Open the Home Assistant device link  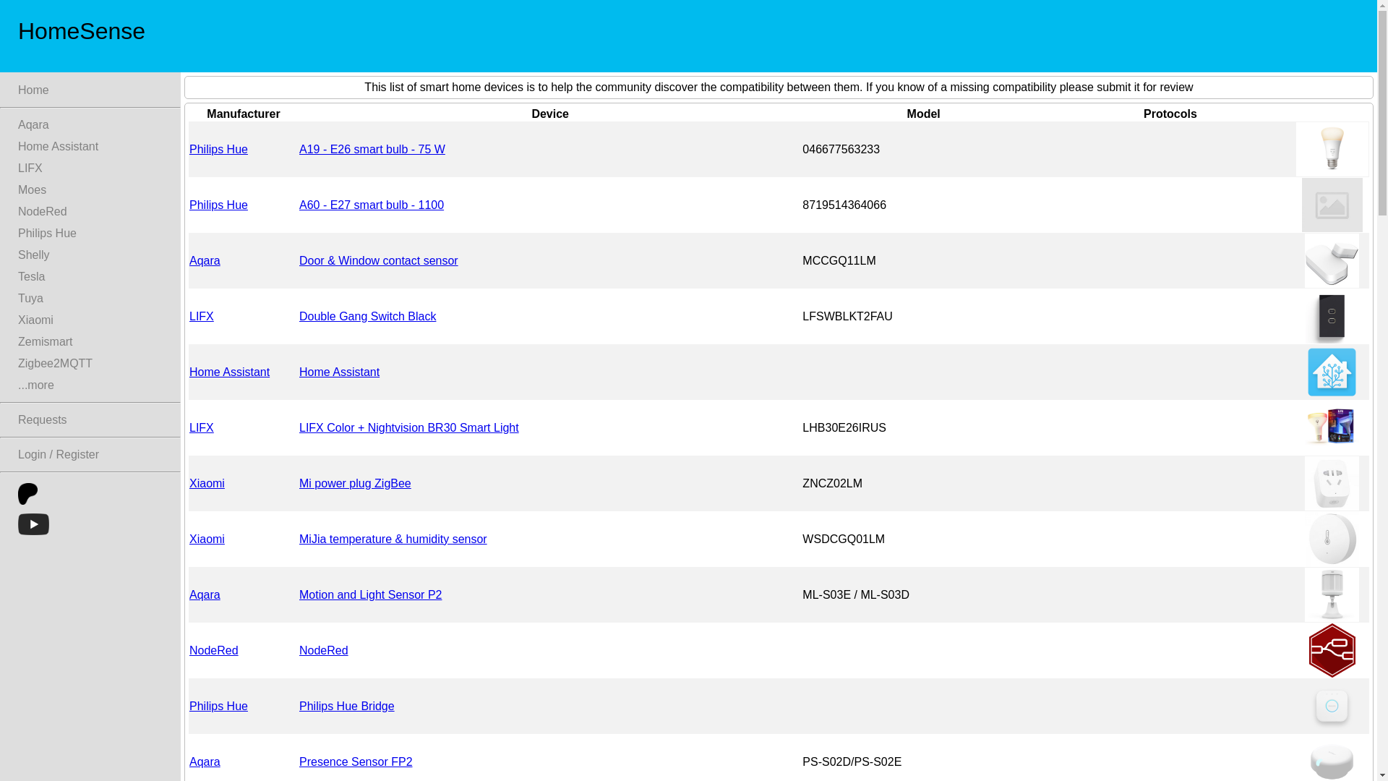[340, 372]
